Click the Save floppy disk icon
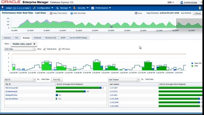Screen dimensions: 204x115 coord(136,13)
